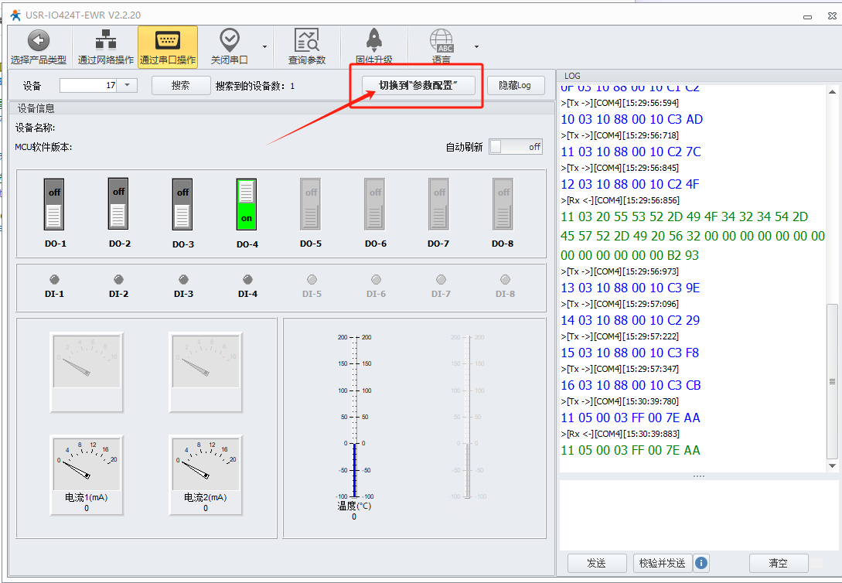The width and height of the screenshot is (842, 583).
Task: Click the disabled top-right analog gauge
Action: (206, 371)
